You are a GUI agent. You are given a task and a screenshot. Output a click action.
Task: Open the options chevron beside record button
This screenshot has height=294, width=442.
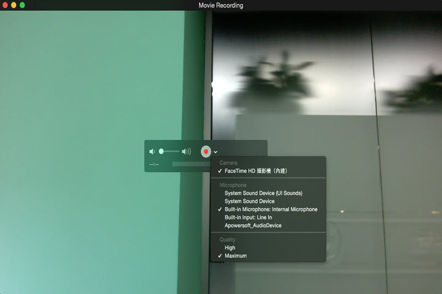215,152
